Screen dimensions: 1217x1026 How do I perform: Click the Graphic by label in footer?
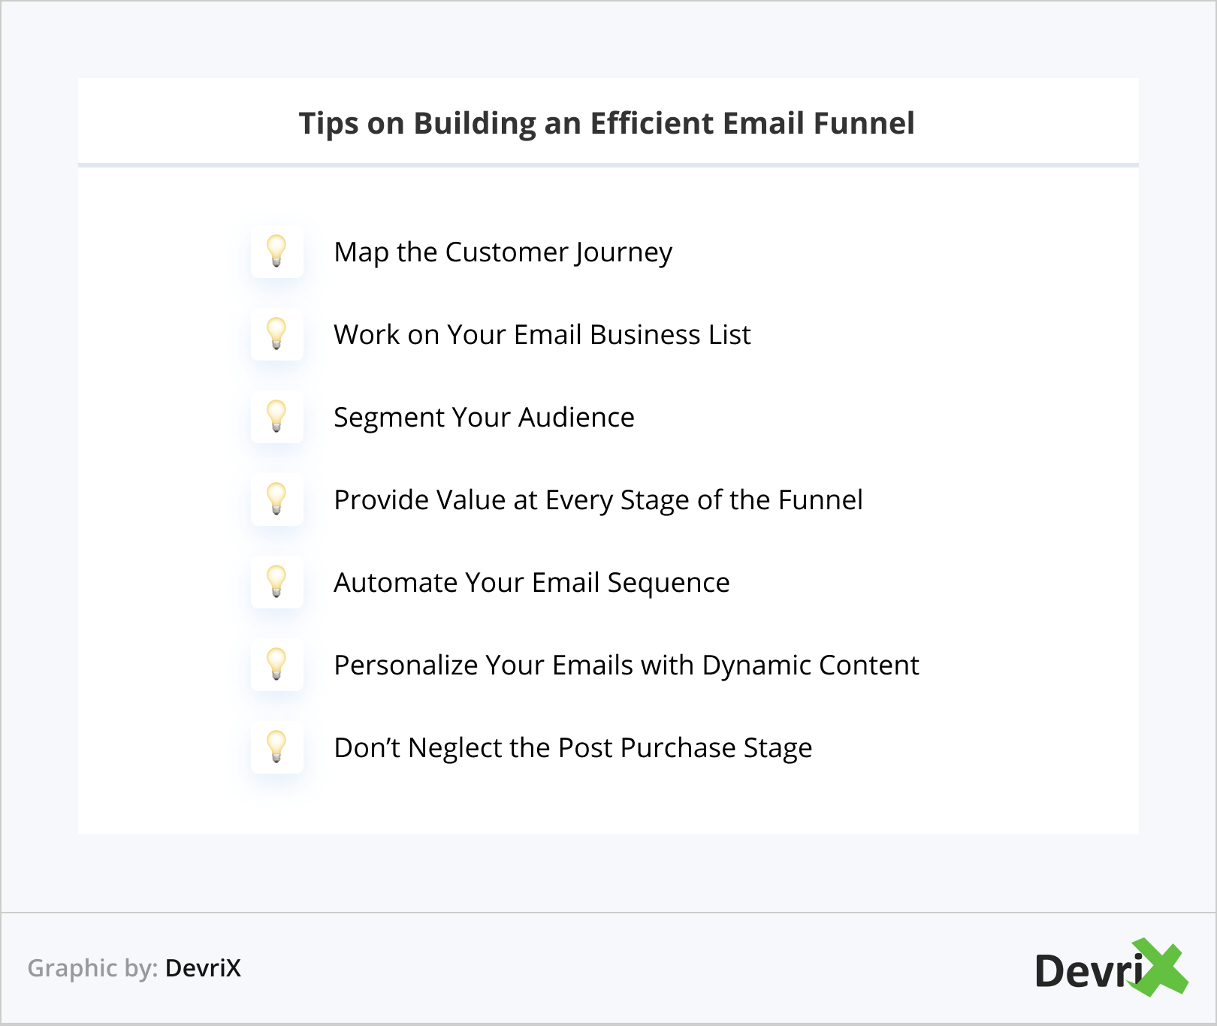pyautogui.click(x=92, y=968)
